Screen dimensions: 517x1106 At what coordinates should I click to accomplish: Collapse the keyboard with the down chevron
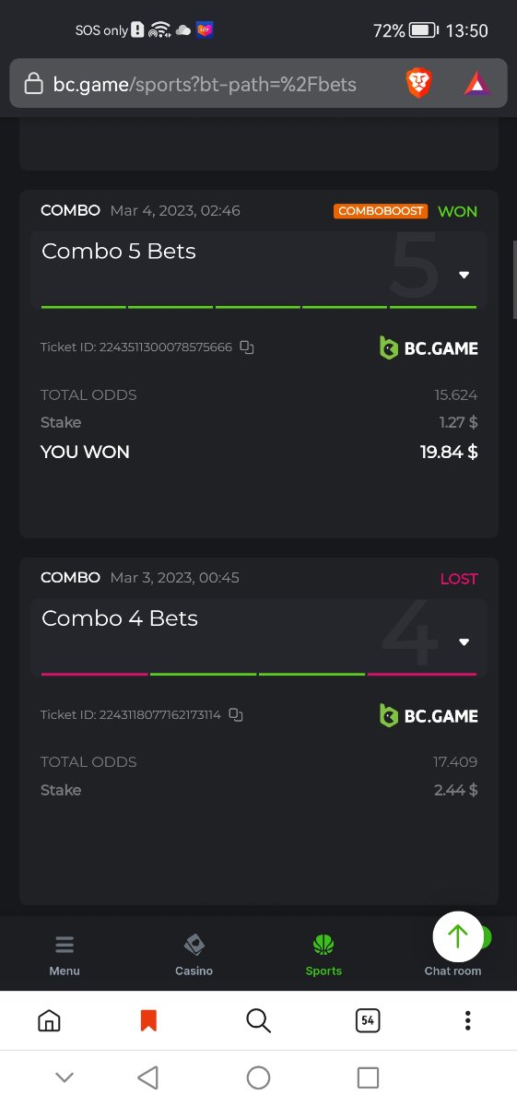point(65,1077)
